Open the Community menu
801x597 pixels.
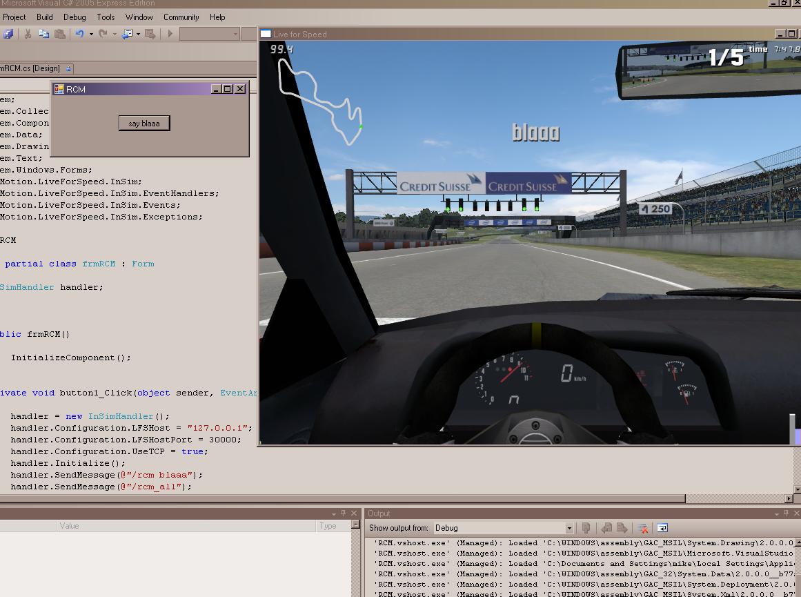pyautogui.click(x=181, y=17)
